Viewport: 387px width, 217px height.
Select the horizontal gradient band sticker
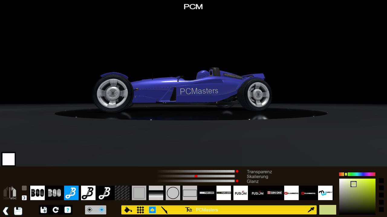[x=156, y=193]
